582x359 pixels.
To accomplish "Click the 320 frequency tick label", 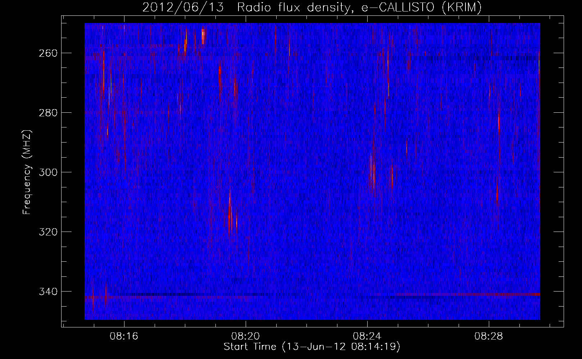I will tap(47, 232).
